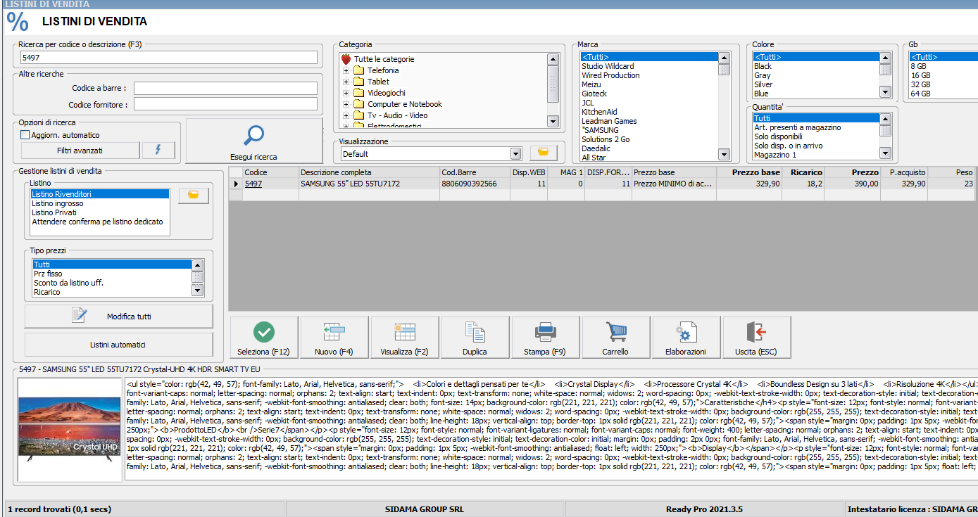The image size is (978, 517).
Task: Click Stampa (F9) printer button
Action: point(546,338)
